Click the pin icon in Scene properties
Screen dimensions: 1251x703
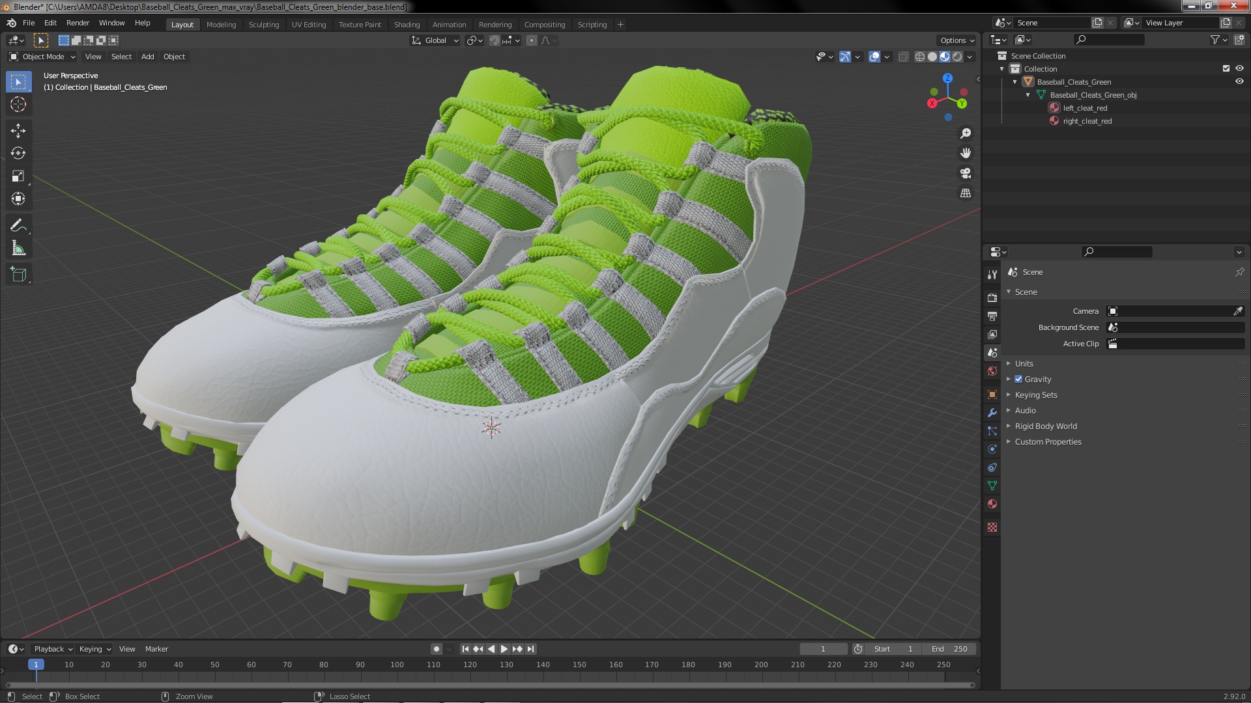(x=1239, y=272)
